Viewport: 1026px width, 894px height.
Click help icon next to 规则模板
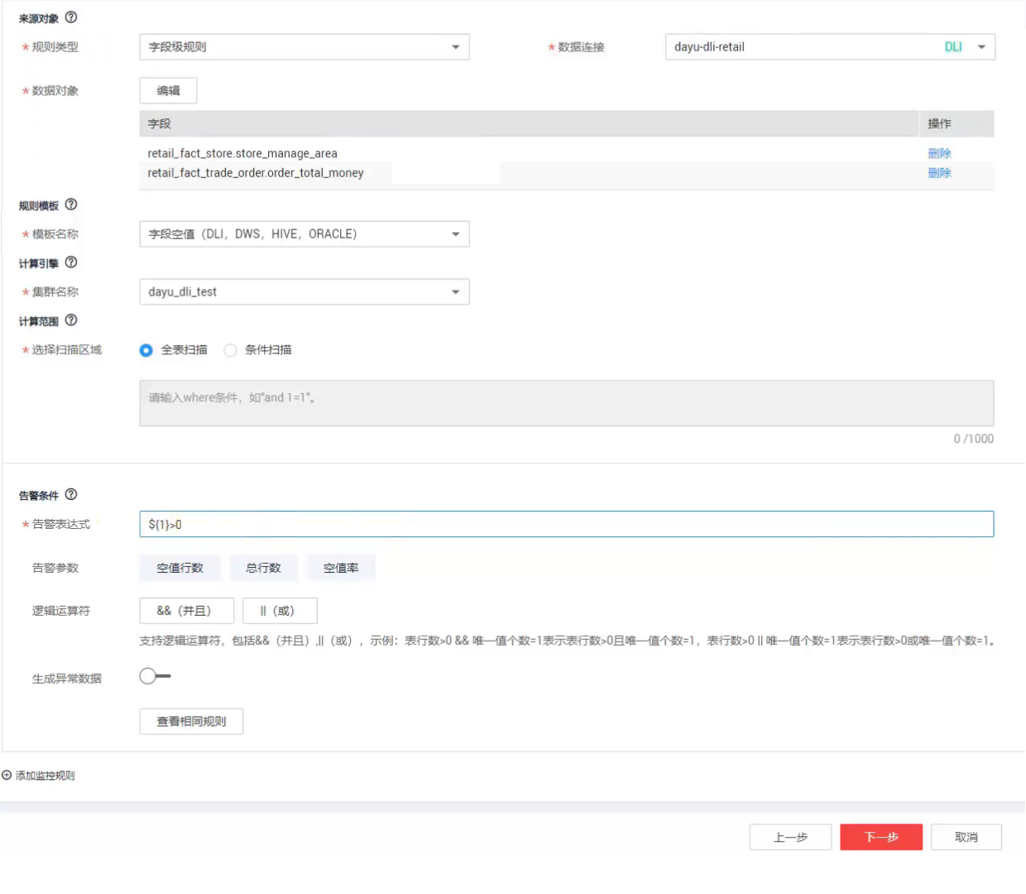coord(71,204)
